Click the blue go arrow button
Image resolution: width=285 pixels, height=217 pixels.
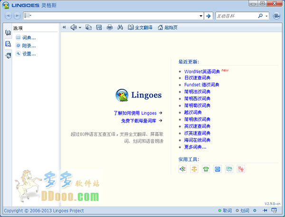[209, 16]
